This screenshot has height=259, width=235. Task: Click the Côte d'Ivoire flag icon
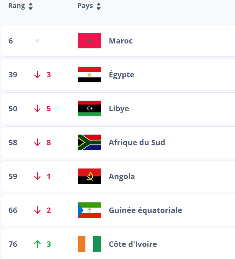point(89,244)
